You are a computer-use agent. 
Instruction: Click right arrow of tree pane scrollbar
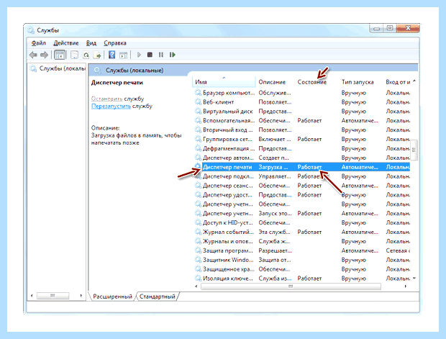point(81,296)
